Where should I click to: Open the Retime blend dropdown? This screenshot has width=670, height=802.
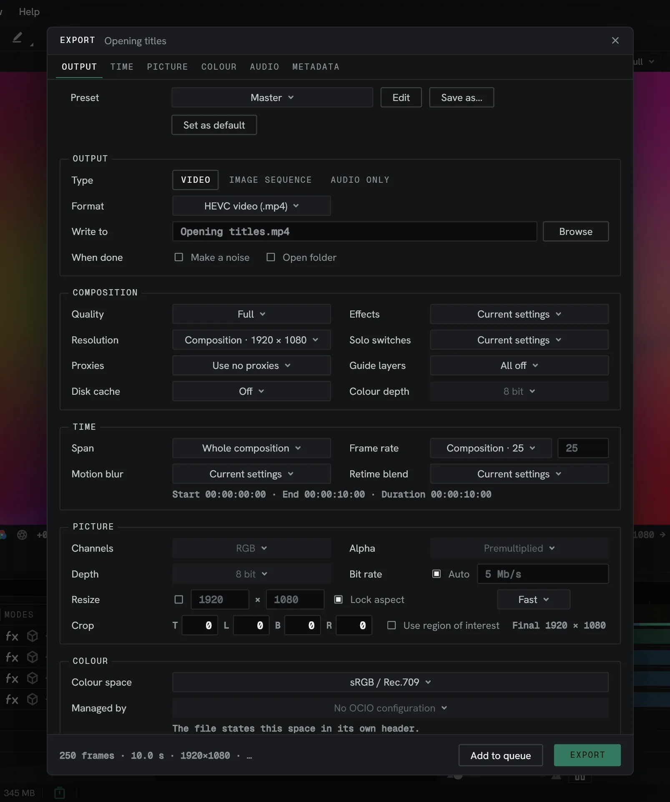click(519, 474)
